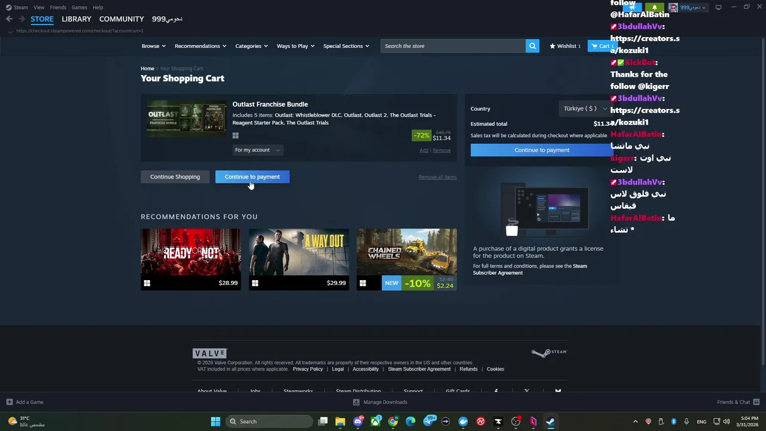Viewport: 766px width, 431px height.
Task: Switch to the COMMUNITY tab
Action: point(121,19)
